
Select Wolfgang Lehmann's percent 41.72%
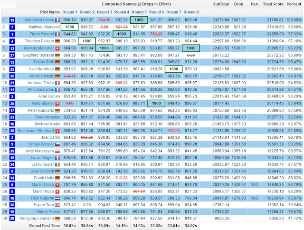(x=295, y=219)
